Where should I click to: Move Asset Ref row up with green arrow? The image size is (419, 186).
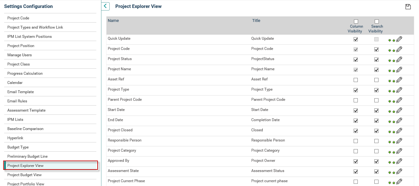point(394,81)
